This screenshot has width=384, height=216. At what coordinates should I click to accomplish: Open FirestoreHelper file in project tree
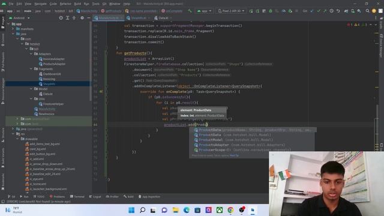pyautogui.click(x=51, y=104)
